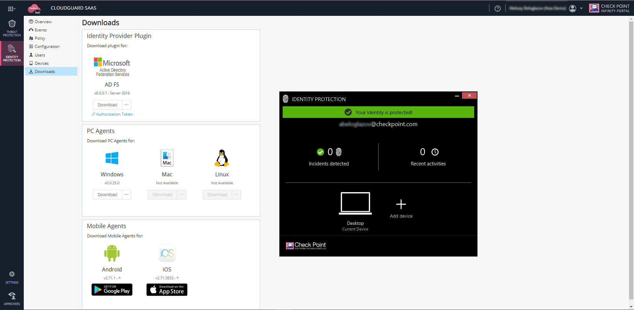Click the disabled Mac Download button
This screenshot has width=634, height=310.
[x=162, y=195]
